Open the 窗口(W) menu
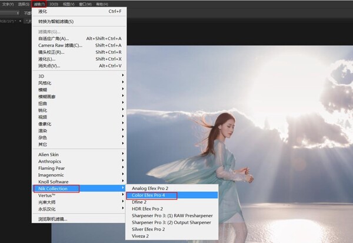 tap(85, 4)
